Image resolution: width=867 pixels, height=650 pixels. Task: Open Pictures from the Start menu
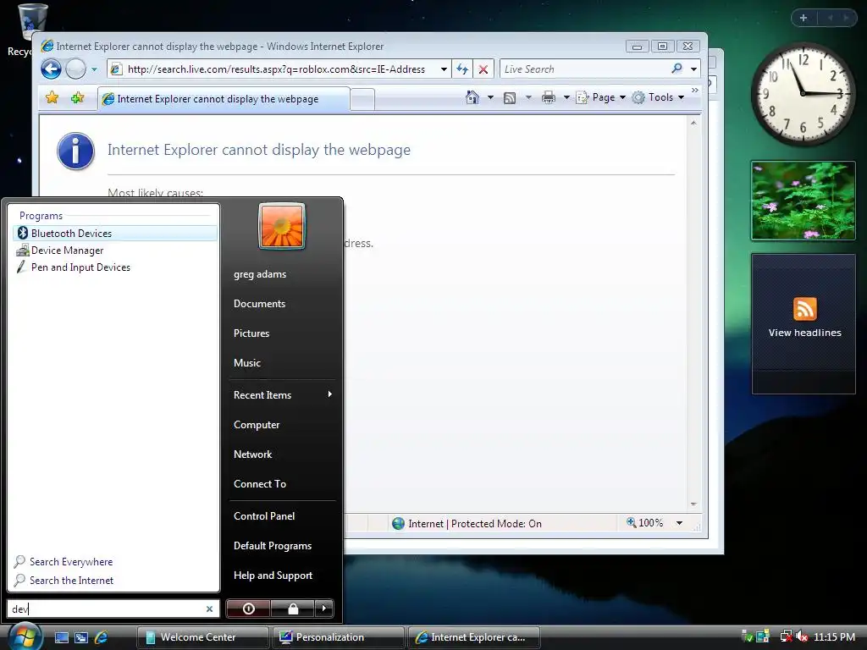pos(251,333)
